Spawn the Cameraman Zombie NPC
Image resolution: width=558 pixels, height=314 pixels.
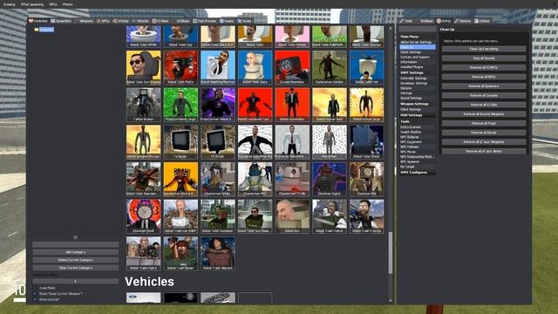330,67
